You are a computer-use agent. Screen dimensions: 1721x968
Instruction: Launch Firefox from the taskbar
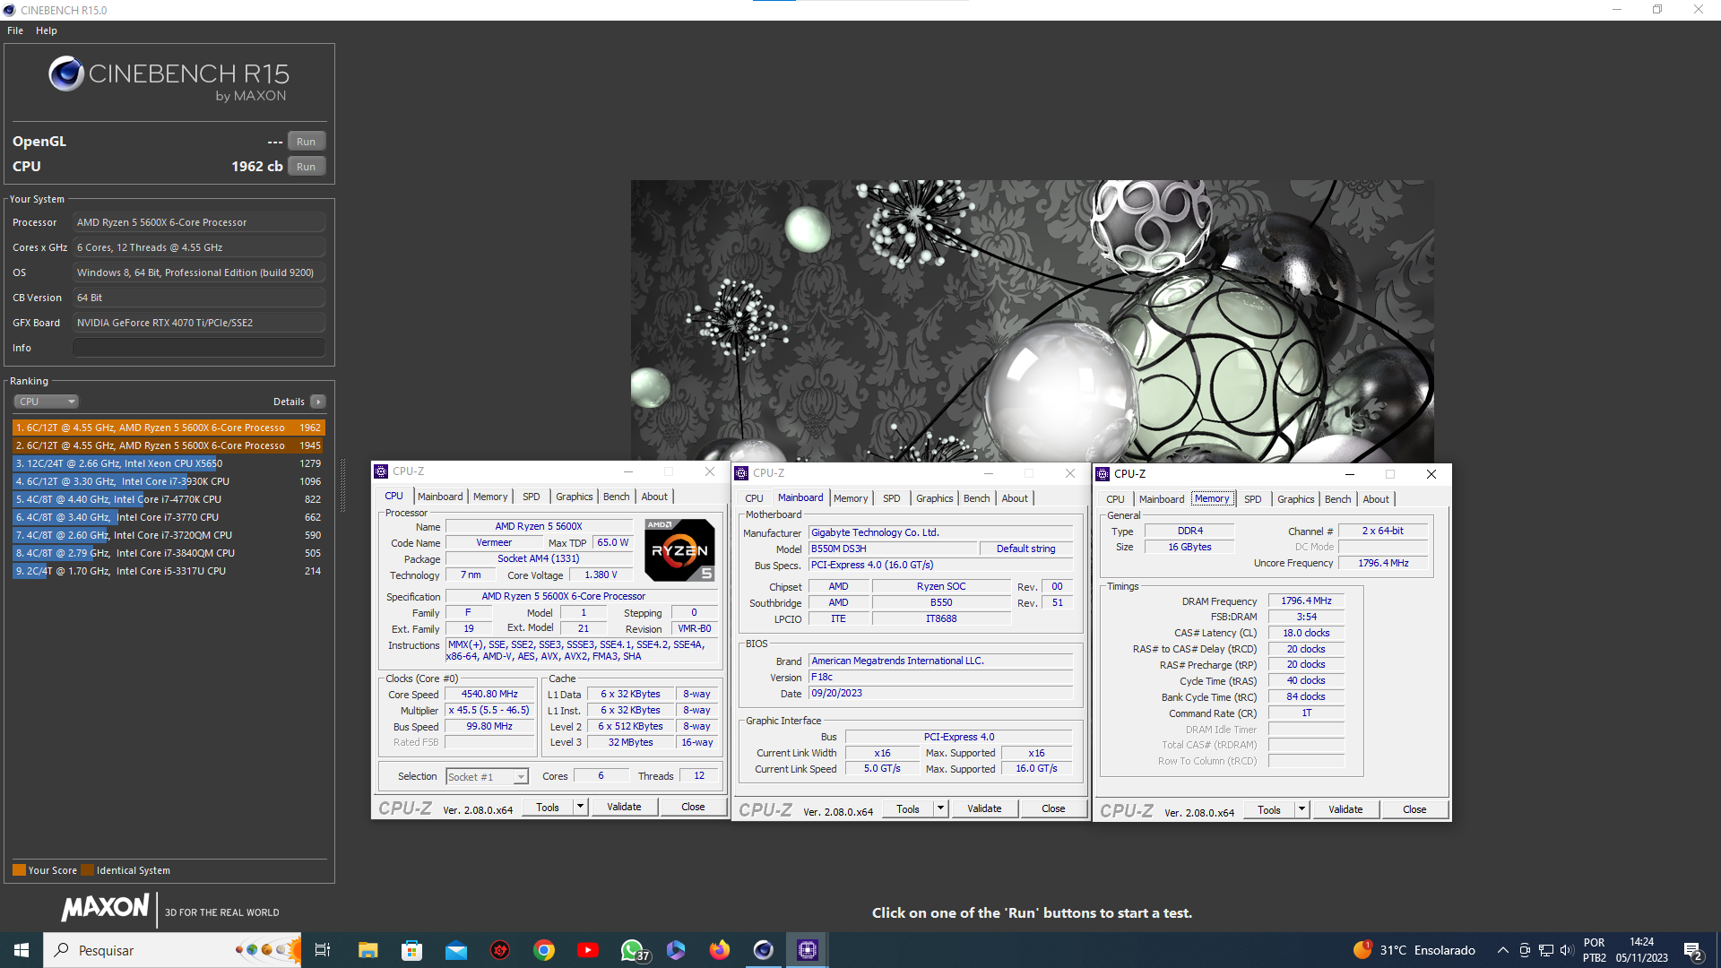point(720,950)
